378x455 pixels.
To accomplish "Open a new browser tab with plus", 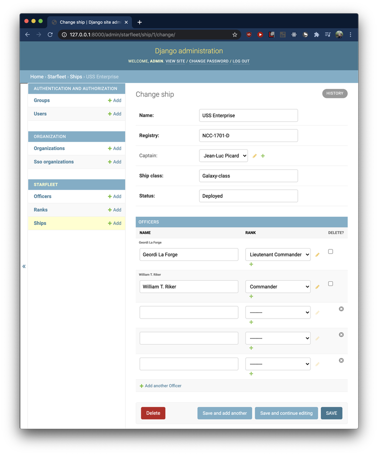I will pyautogui.click(x=139, y=22).
